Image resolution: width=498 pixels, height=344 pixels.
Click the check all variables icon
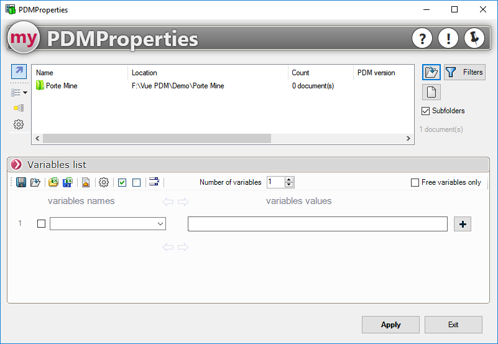coord(122,182)
